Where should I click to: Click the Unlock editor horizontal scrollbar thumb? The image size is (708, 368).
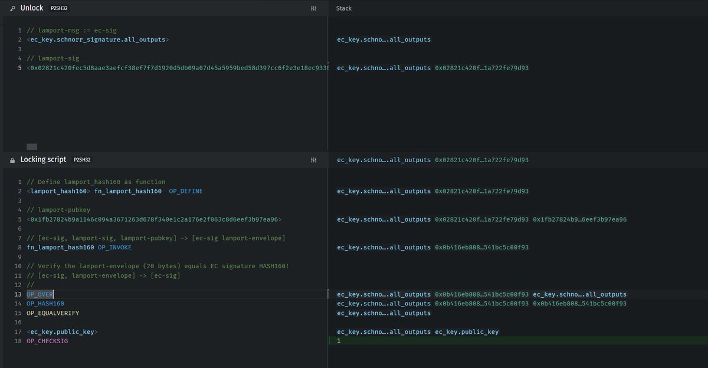(32, 146)
